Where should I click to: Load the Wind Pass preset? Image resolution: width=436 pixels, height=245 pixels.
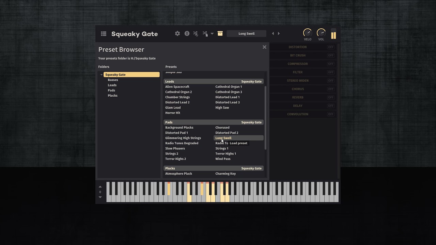pos(223,159)
